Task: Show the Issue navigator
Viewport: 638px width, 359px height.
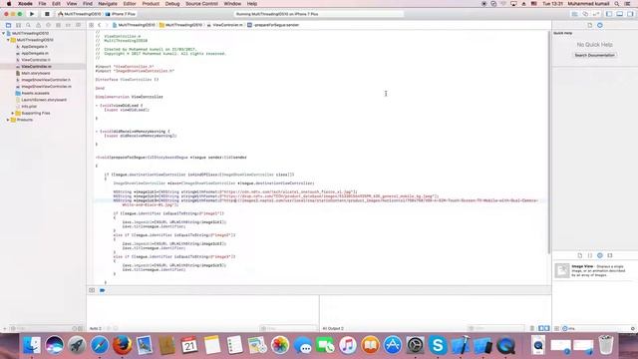Action: click(x=38, y=25)
